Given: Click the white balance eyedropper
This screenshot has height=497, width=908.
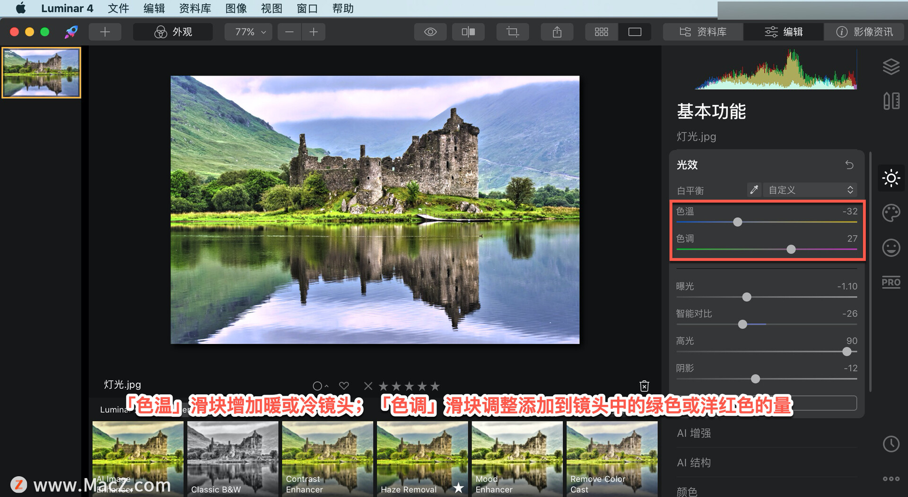Looking at the screenshot, I should pyautogui.click(x=754, y=189).
